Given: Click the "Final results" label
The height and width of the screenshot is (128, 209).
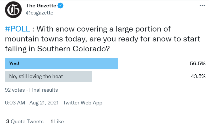Looking at the screenshot, I should pyautogui.click(x=43, y=90).
